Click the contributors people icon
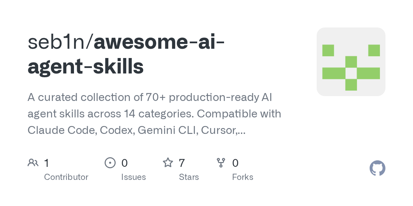The height and width of the screenshot is (206, 413). [33, 162]
